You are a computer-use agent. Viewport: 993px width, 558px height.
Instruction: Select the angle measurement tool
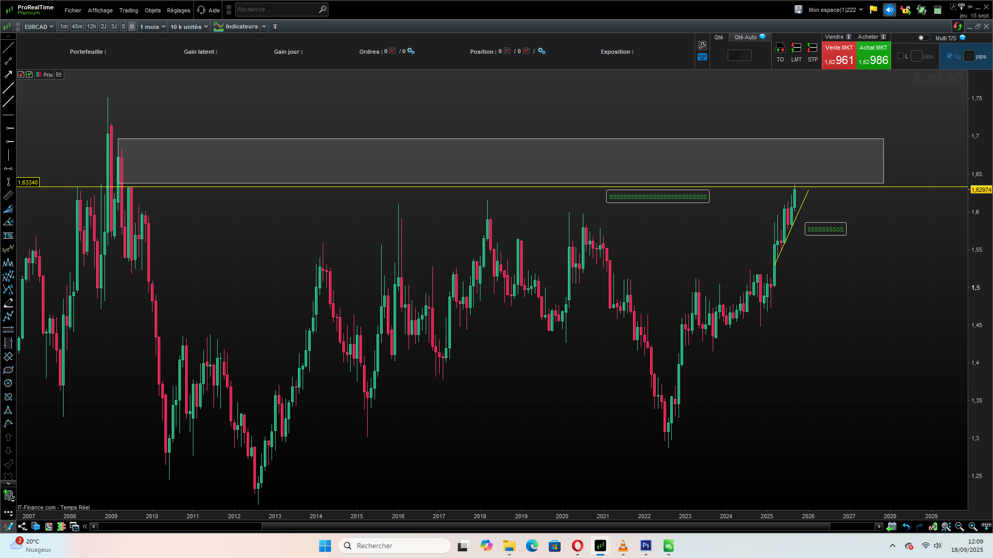(8, 222)
